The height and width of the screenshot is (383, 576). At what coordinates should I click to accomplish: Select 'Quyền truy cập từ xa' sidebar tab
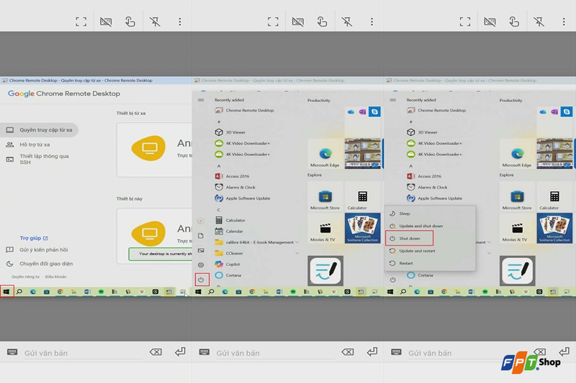coord(39,130)
